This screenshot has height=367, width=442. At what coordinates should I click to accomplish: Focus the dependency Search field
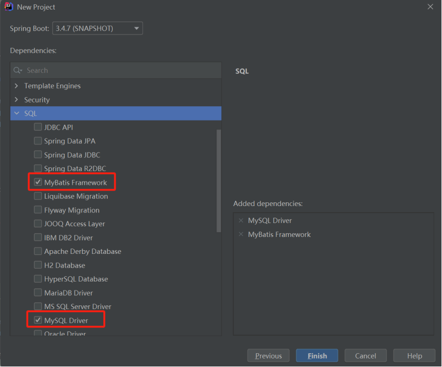click(x=116, y=70)
